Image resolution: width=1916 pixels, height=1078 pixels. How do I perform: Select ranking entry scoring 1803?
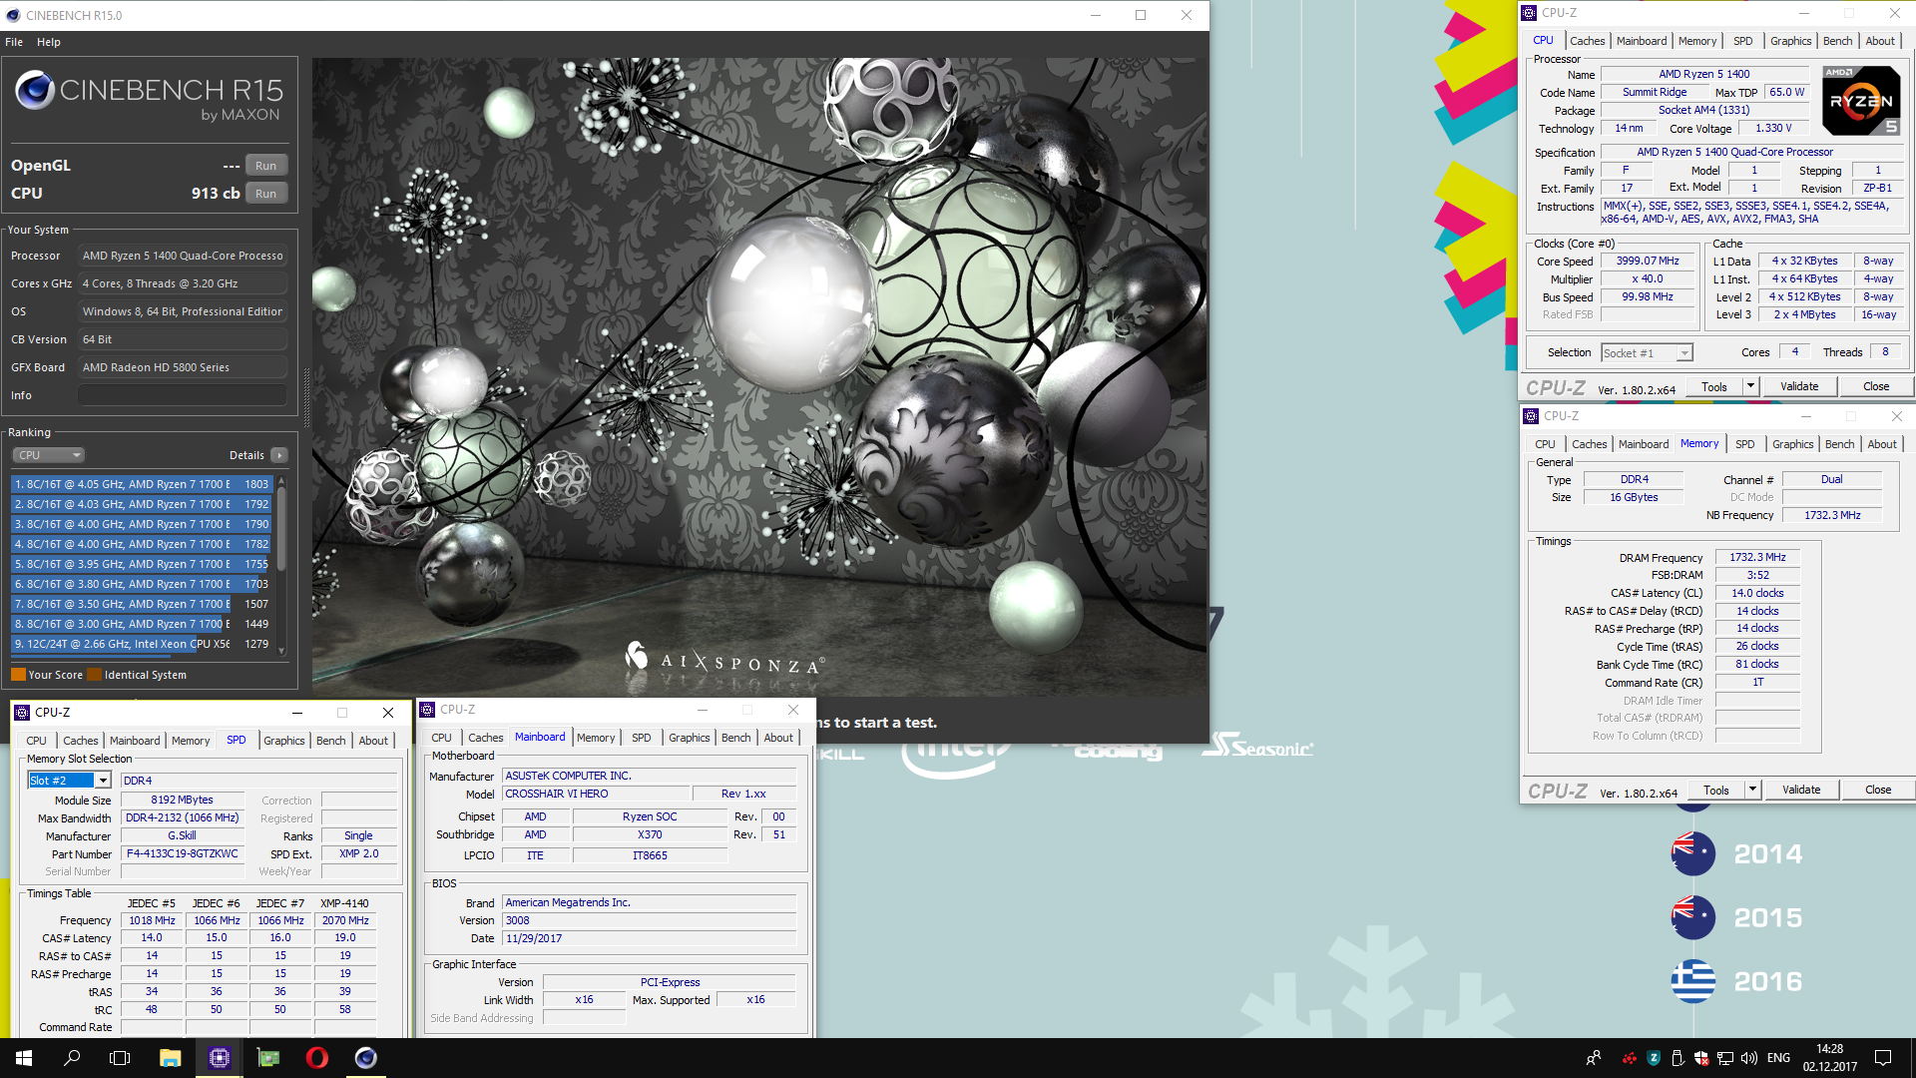142,484
